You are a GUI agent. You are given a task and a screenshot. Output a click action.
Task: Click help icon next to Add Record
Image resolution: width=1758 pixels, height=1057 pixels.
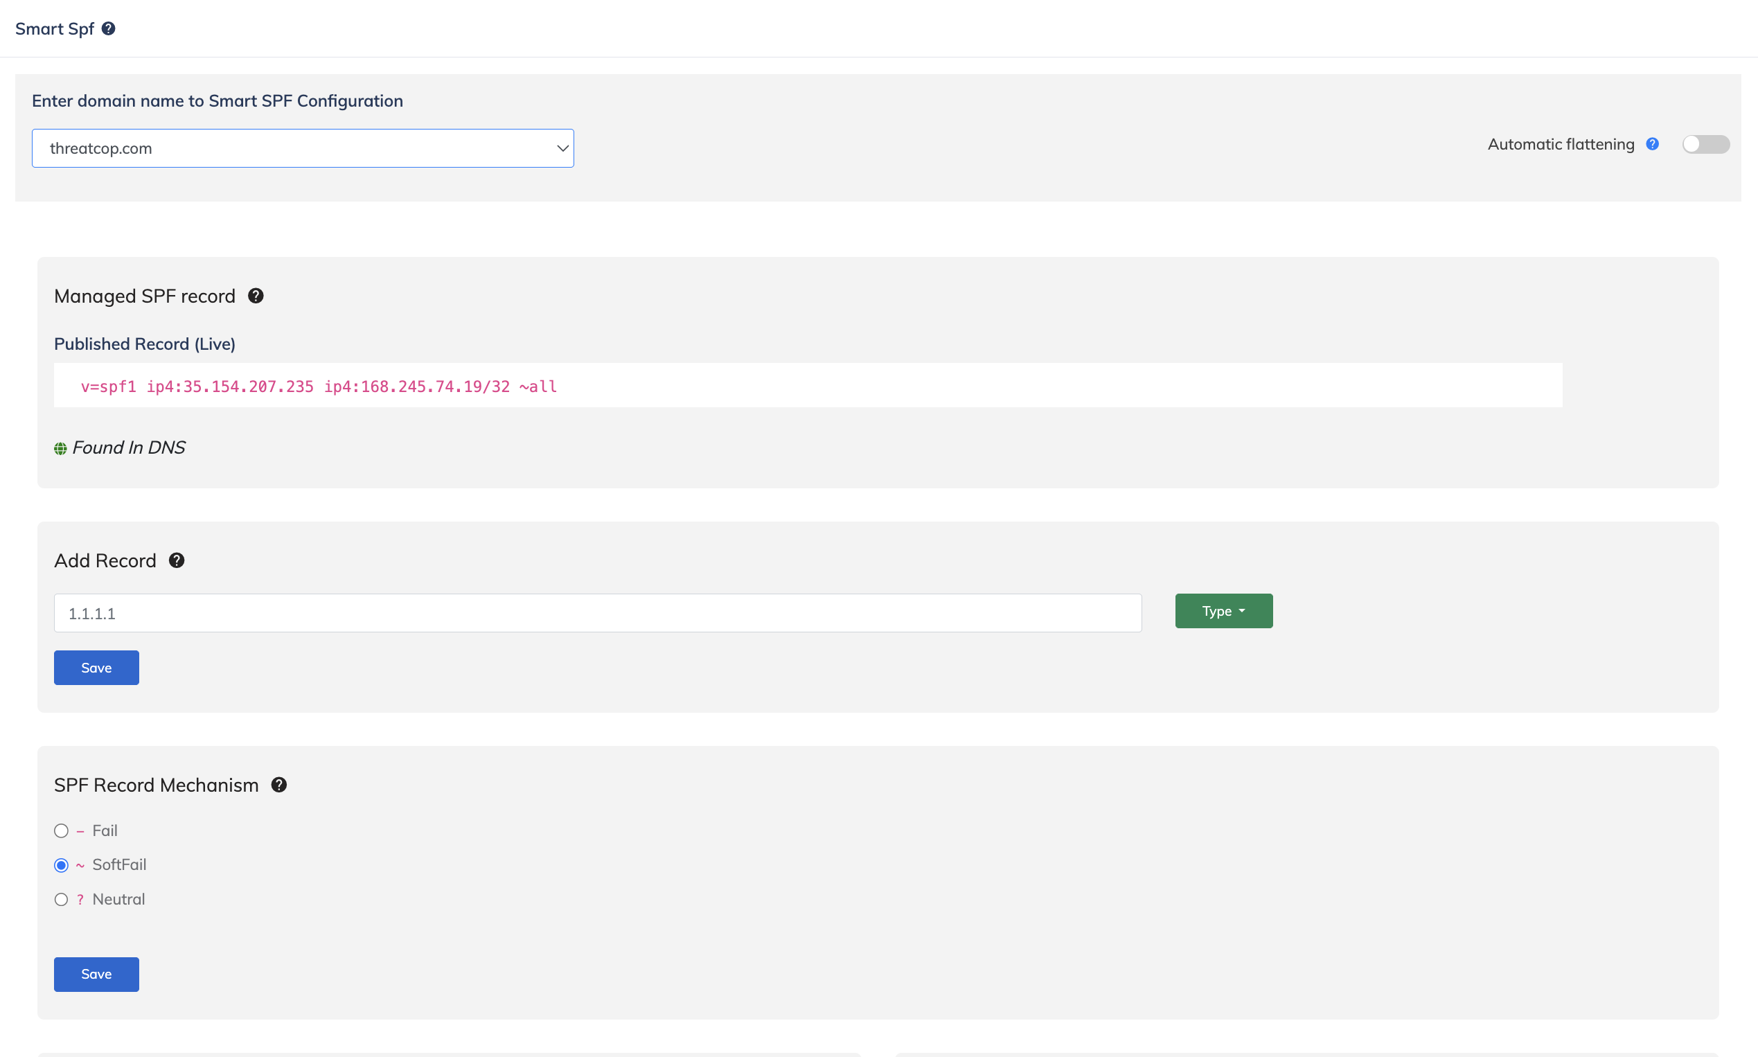coord(177,560)
